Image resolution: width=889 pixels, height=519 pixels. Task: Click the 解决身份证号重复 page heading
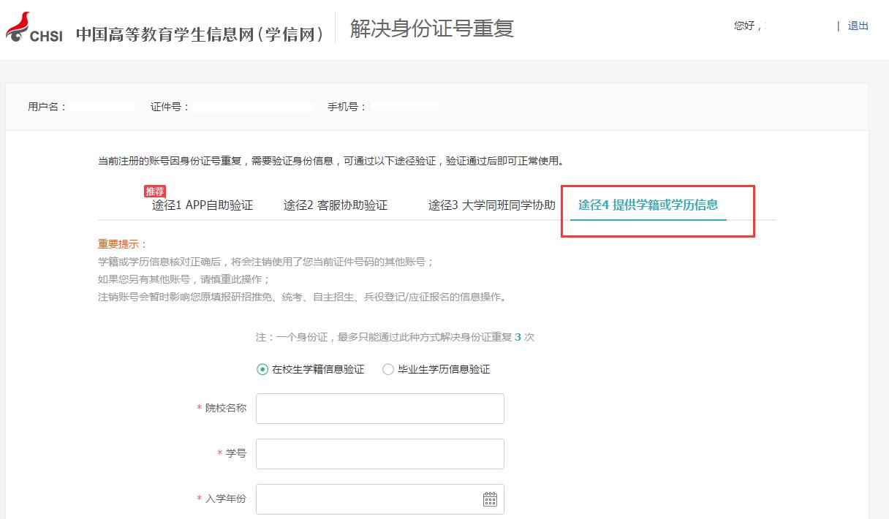[x=431, y=29]
